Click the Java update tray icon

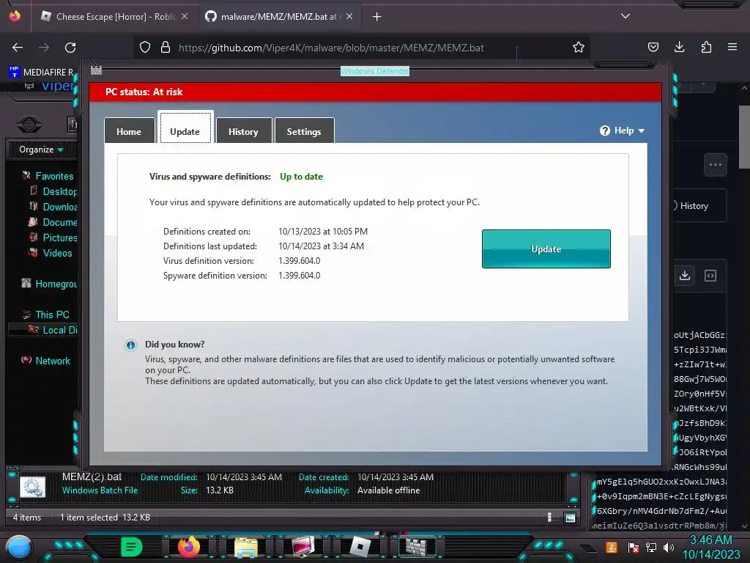click(x=612, y=547)
